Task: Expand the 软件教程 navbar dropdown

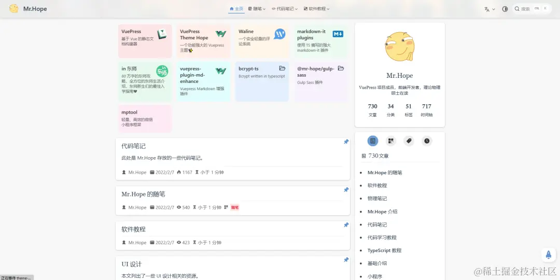Action: coord(316,9)
